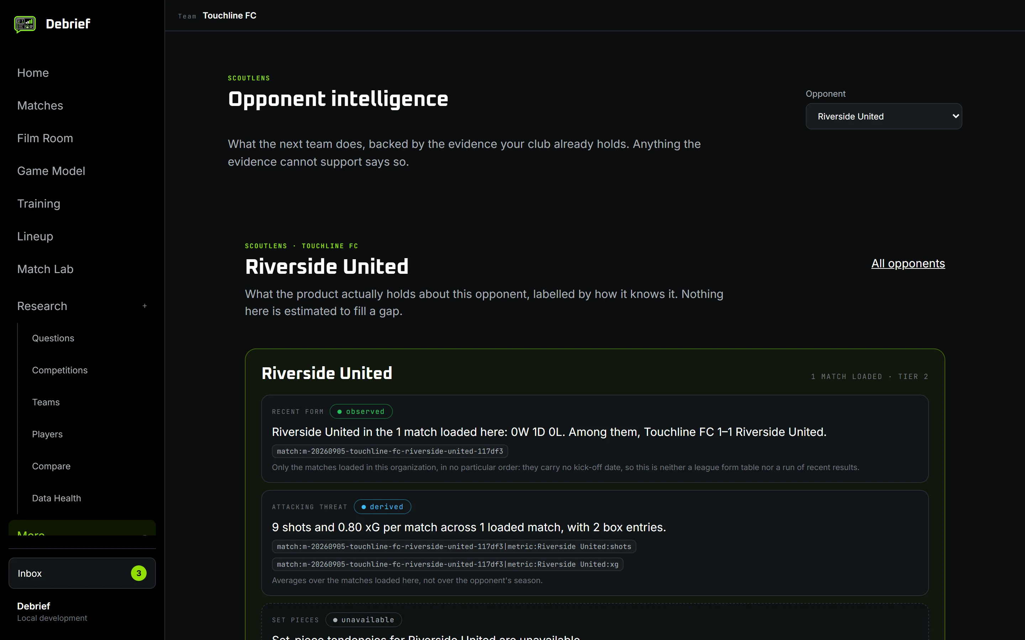Open Competitions under Research

(60, 370)
